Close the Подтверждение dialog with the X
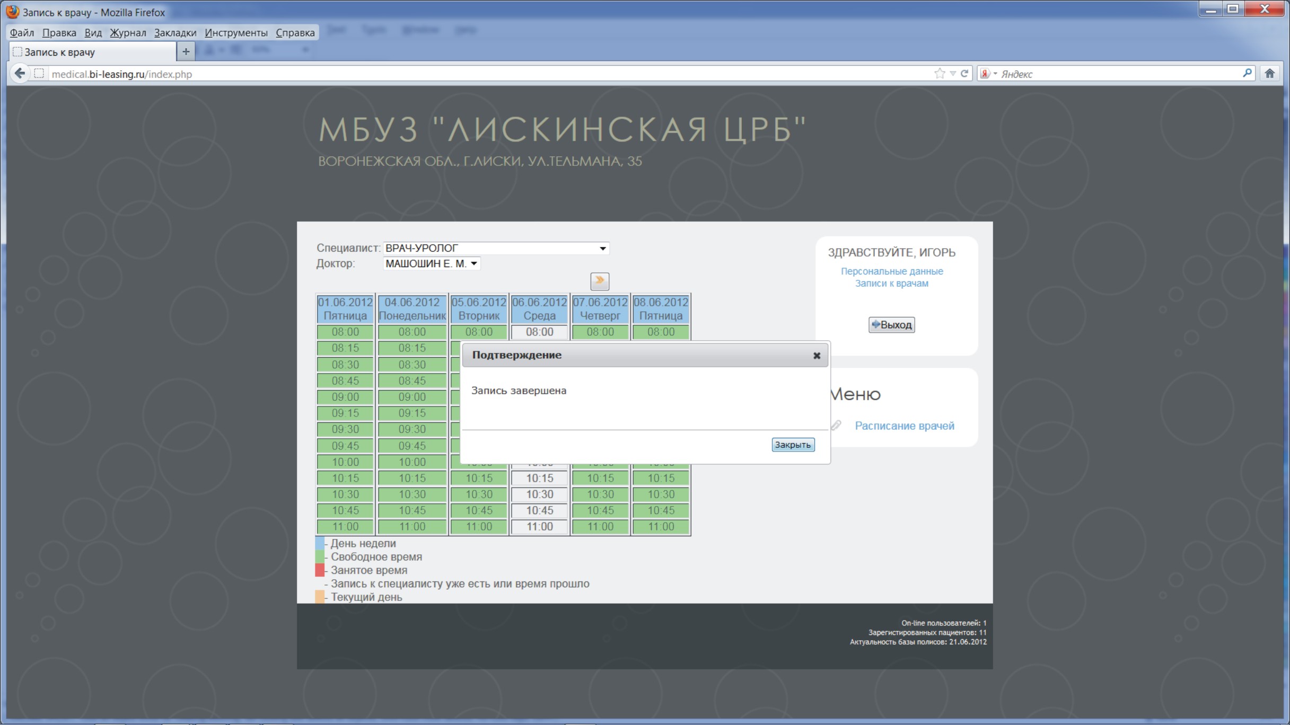This screenshot has width=1290, height=725. (817, 356)
